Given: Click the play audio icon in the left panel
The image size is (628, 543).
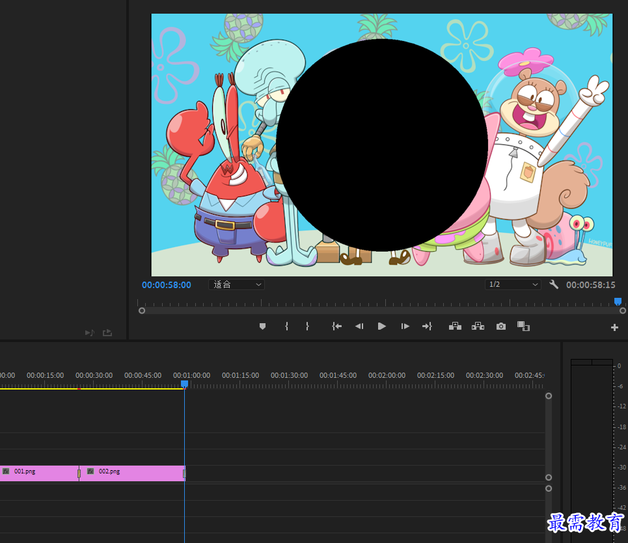Looking at the screenshot, I should pos(90,333).
